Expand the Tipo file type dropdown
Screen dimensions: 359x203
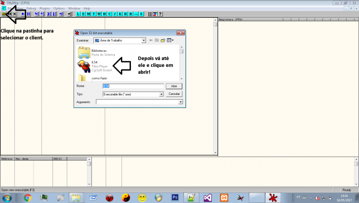161,94
